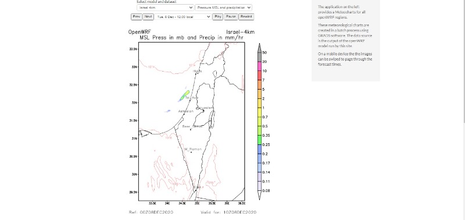Click the green 0.35 legend color swatch
This screenshot has width=465, height=220.
point(259,140)
